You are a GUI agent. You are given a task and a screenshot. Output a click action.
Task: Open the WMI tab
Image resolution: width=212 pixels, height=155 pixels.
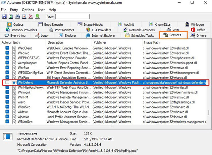(173, 30)
